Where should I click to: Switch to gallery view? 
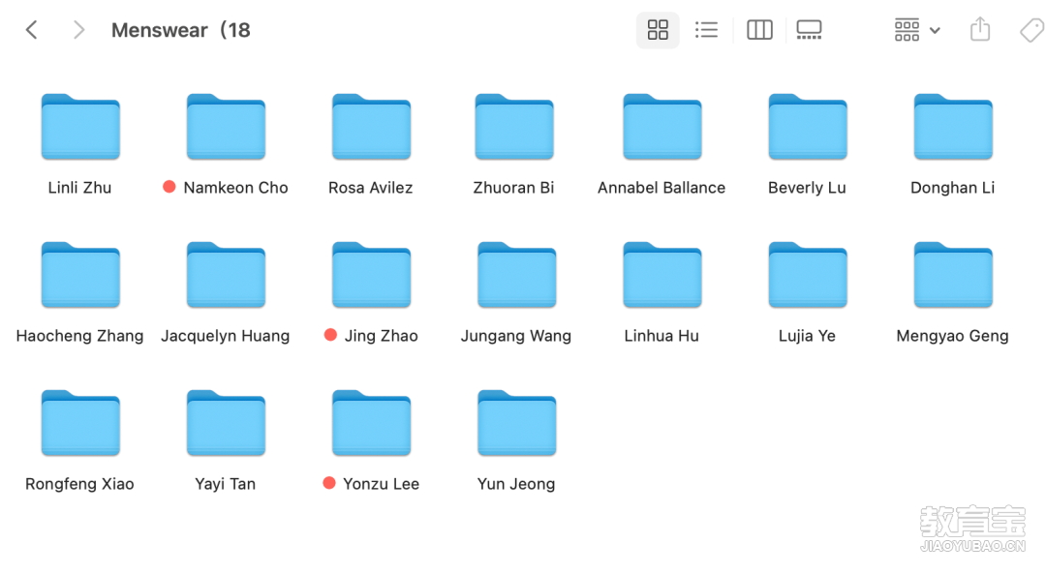[809, 30]
